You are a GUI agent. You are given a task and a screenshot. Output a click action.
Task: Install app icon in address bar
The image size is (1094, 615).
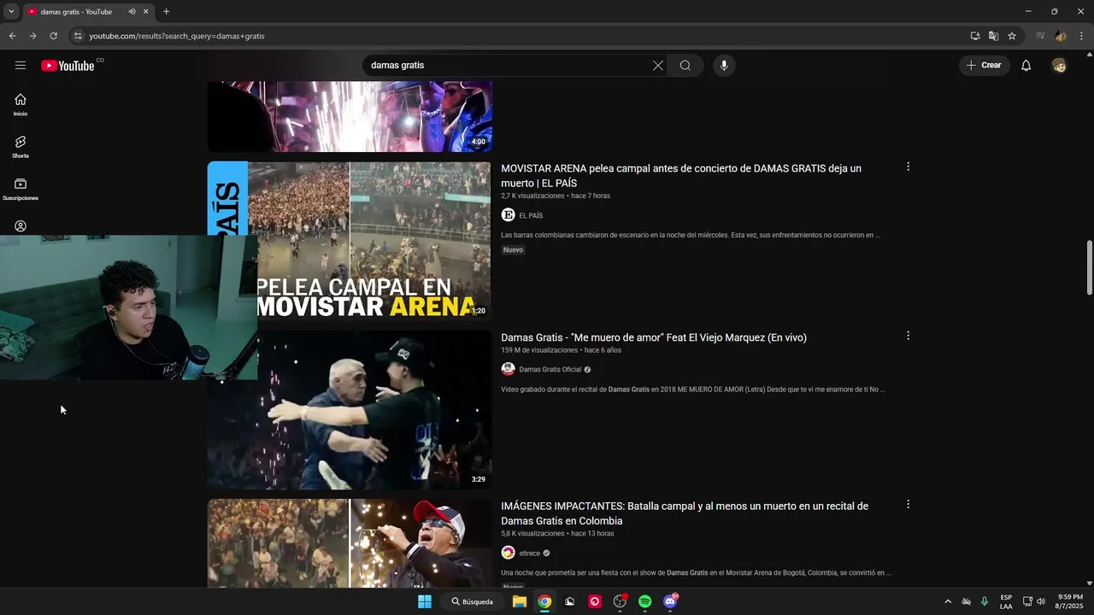pyautogui.click(x=975, y=36)
